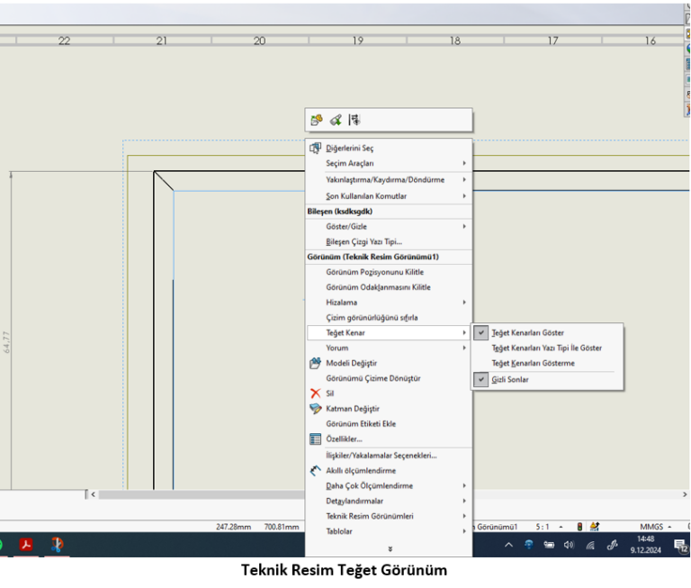Expand the menu with the bottom double chevron

coord(390,548)
